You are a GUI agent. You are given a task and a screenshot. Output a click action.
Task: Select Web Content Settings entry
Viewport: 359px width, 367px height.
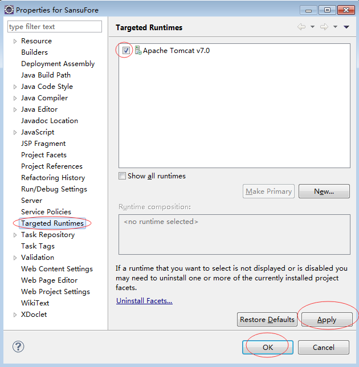[57, 269]
